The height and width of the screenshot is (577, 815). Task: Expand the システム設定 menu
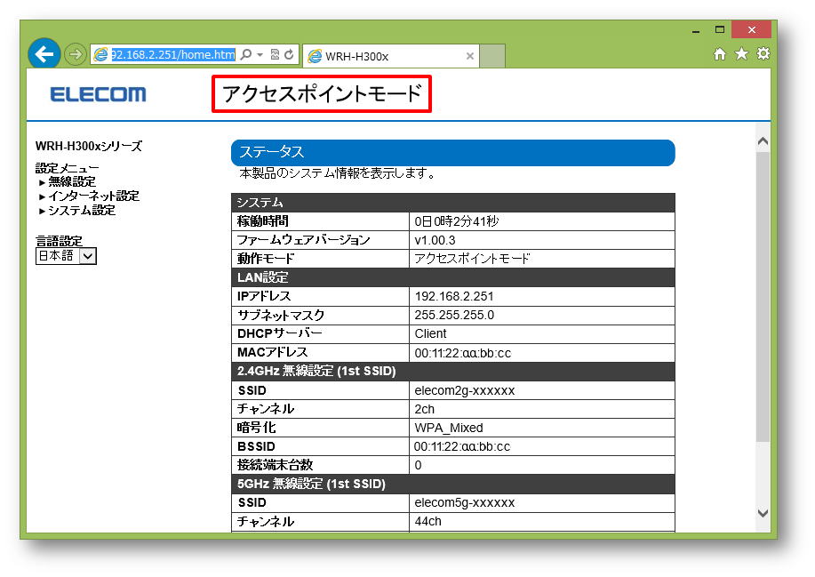point(82,211)
